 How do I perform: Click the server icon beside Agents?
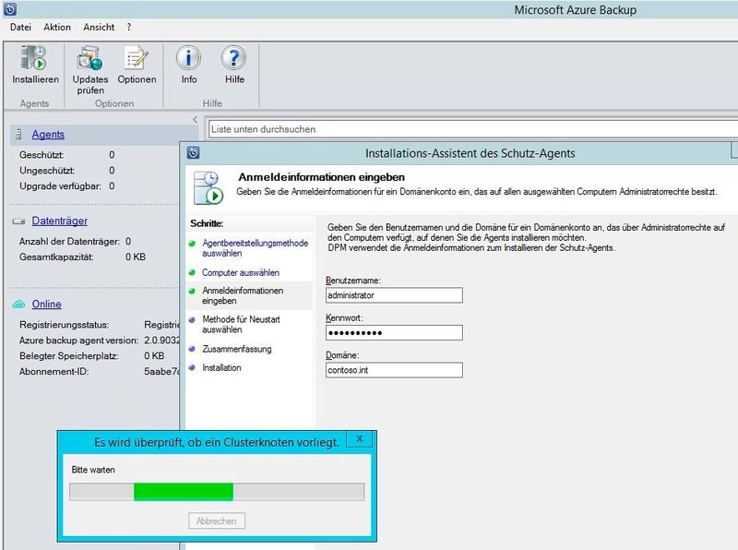[18, 134]
